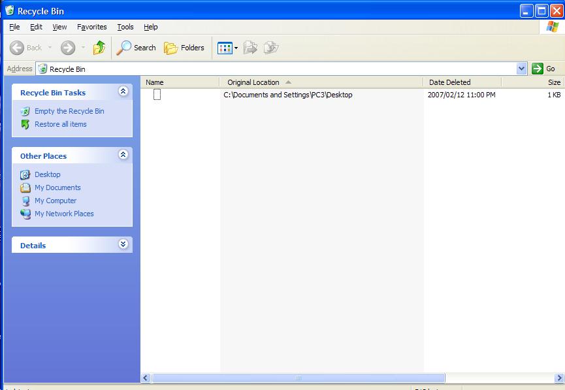Select the deleted file icon in list
The height and width of the screenshot is (390, 565).
point(157,95)
